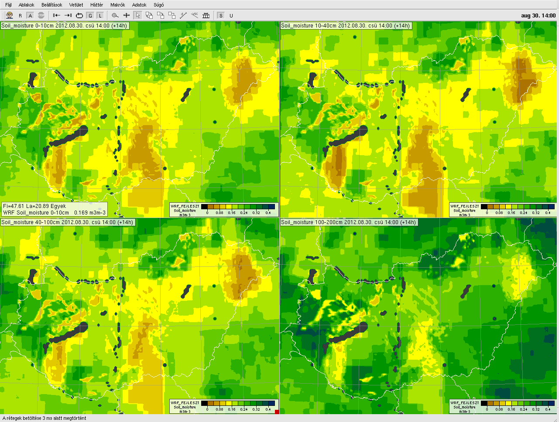Image resolution: width=559 pixels, height=422 pixels.
Task: Select the zoom magnifier tool
Action: (115, 15)
